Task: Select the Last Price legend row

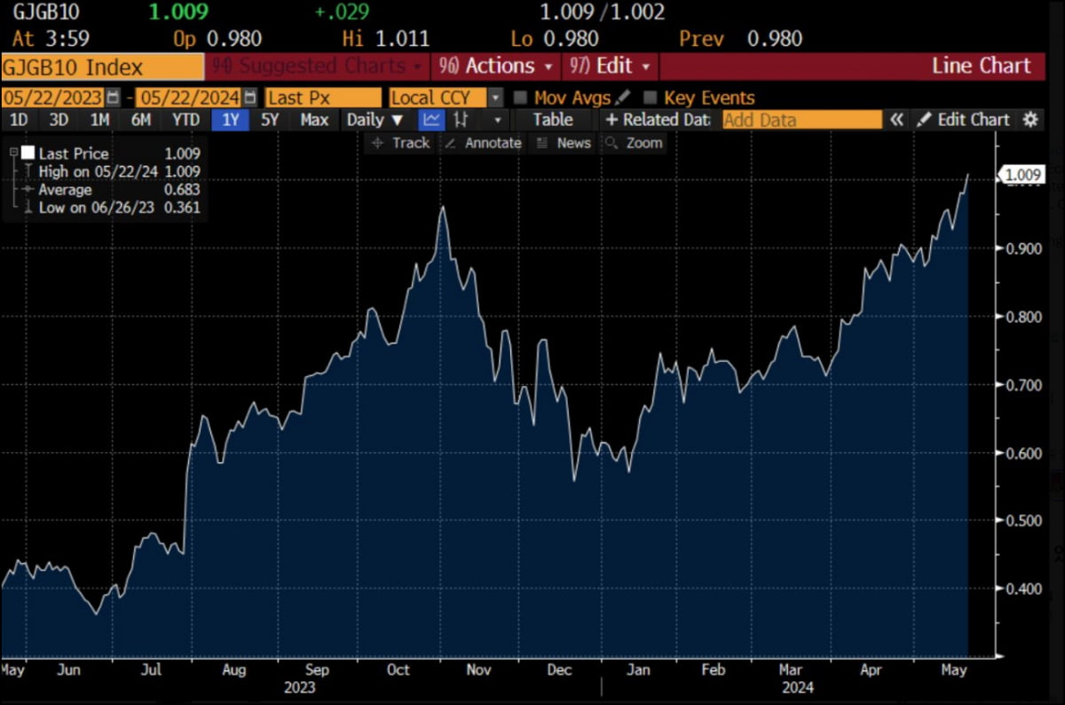Action: click(111, 153)
